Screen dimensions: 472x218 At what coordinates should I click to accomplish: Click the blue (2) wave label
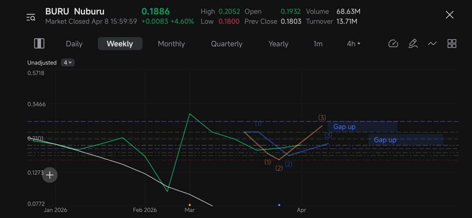[289, 164]
